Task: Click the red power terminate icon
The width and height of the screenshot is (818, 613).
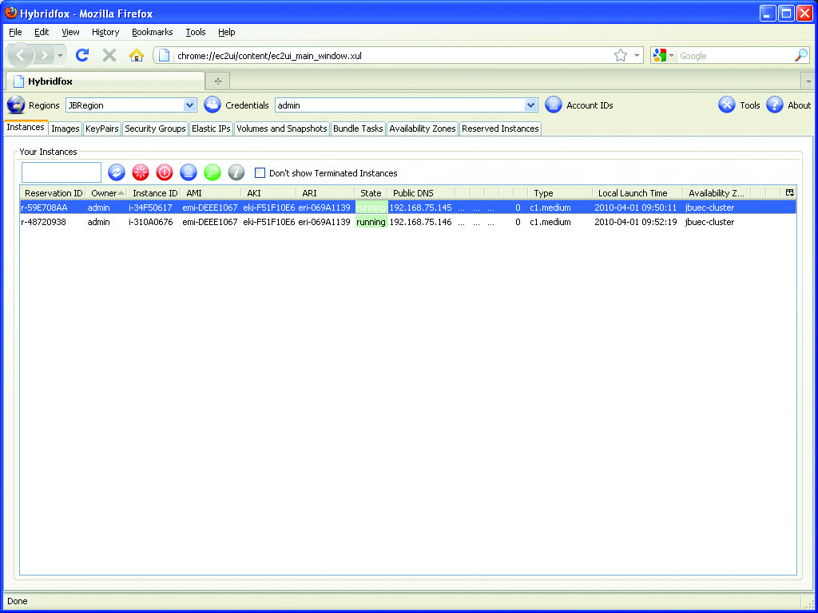Action: click(x=165, y=172)
